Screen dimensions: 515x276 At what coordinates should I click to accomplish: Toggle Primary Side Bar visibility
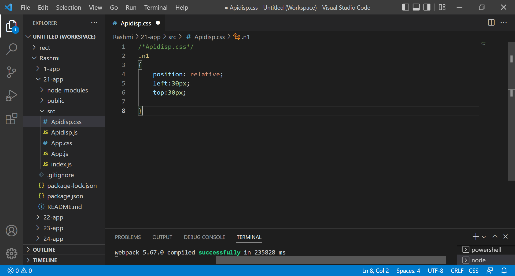coord(406,7)
